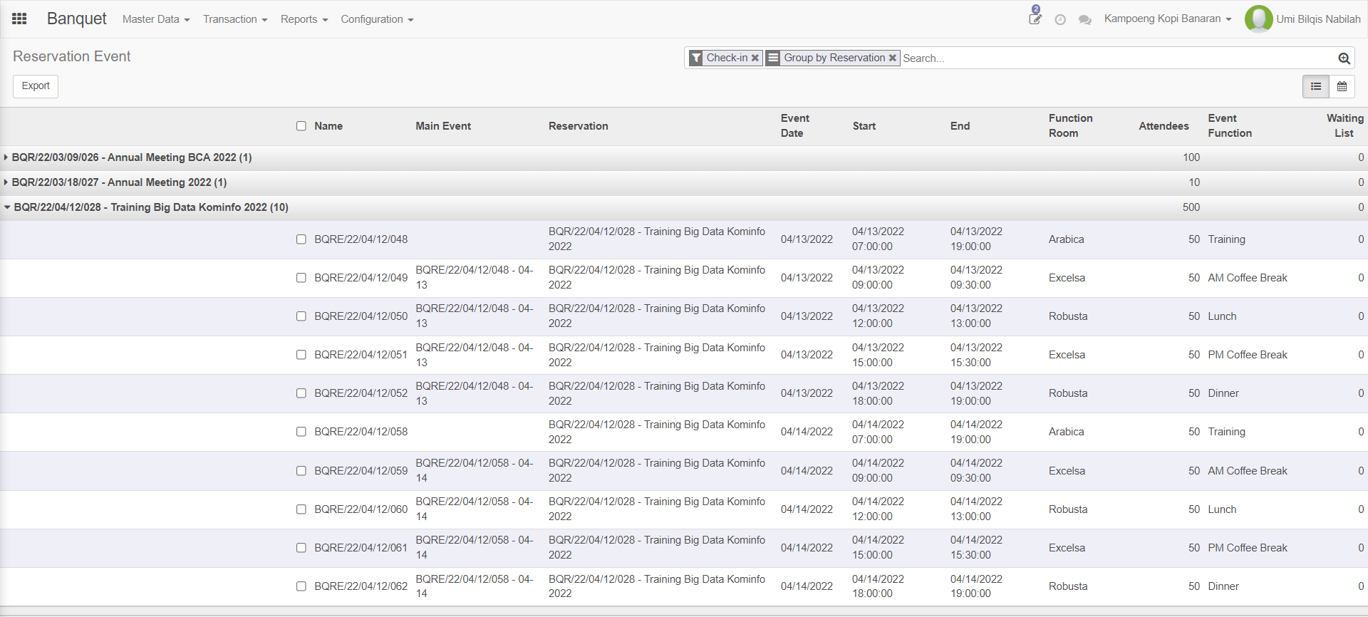Image resolution: width=1368 pixels, height=617 pixels.
Task: Open the Transaction menu
Action: tap(235, 19)
